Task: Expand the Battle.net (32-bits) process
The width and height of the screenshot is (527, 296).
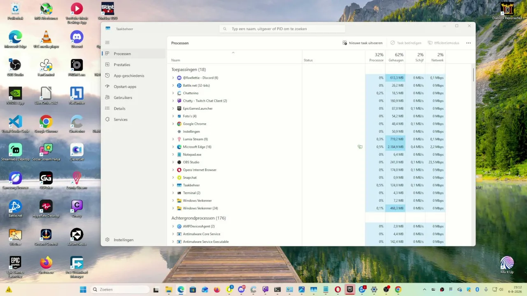Action: 173,86
